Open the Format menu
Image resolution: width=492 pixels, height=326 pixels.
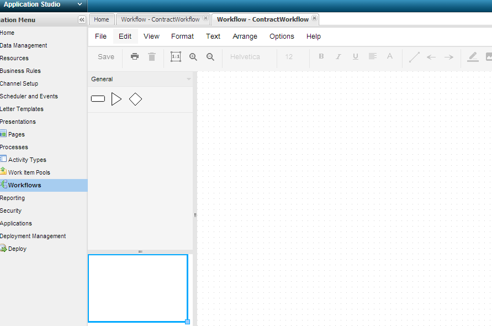click(x=183, y=36)
